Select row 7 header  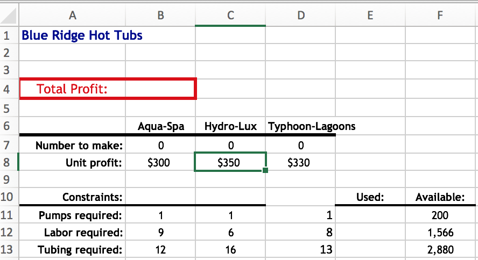pyautogui.click(x=9, y=145)
